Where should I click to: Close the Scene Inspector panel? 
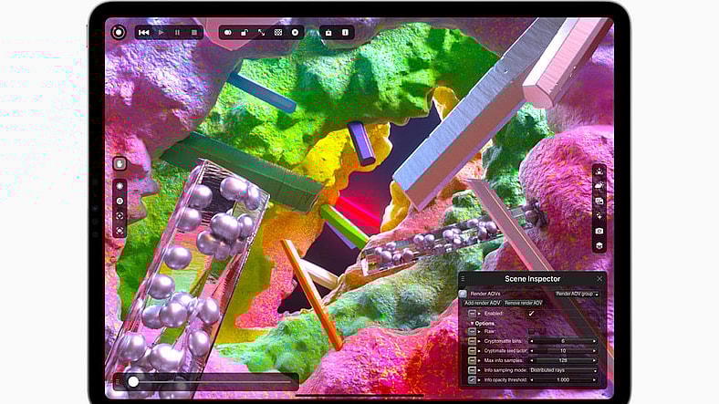599,278
